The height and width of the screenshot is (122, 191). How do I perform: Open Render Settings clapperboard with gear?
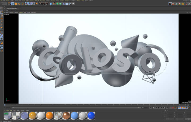coord(47,4)
